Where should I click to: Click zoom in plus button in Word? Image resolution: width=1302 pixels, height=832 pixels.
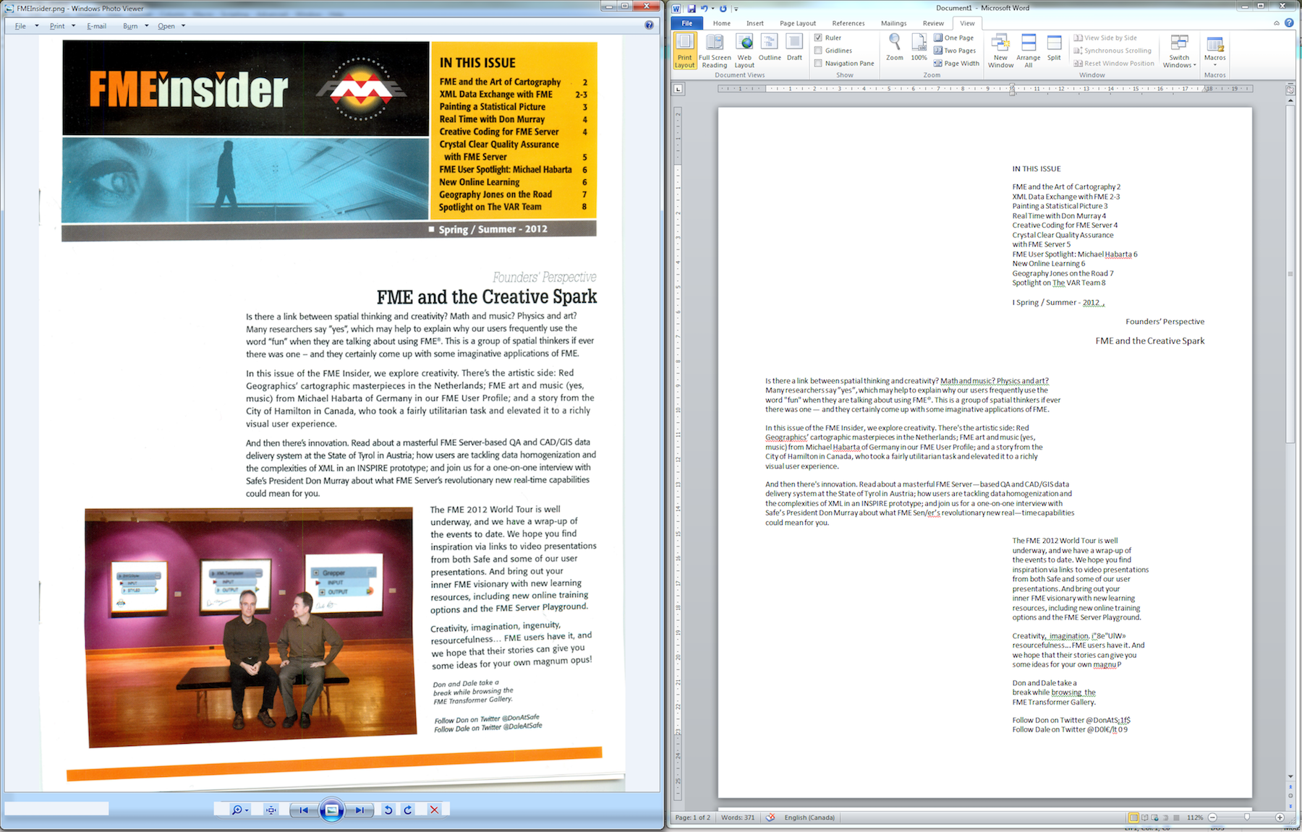[x=1280, y=818]
